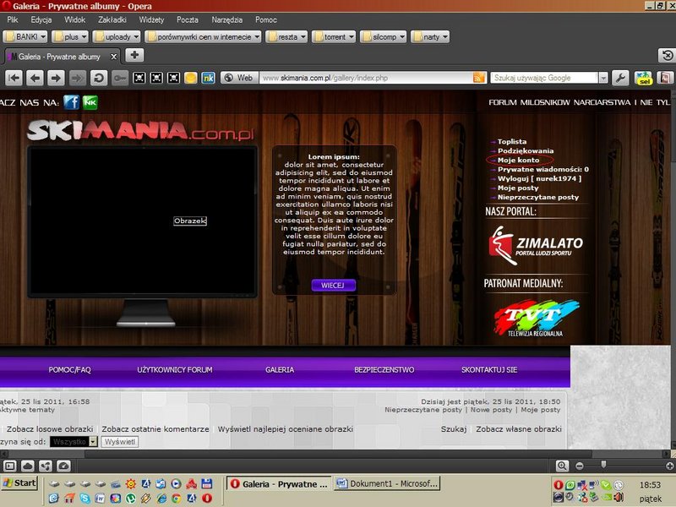
Task: Reload the page
Action: pos(99,78)
